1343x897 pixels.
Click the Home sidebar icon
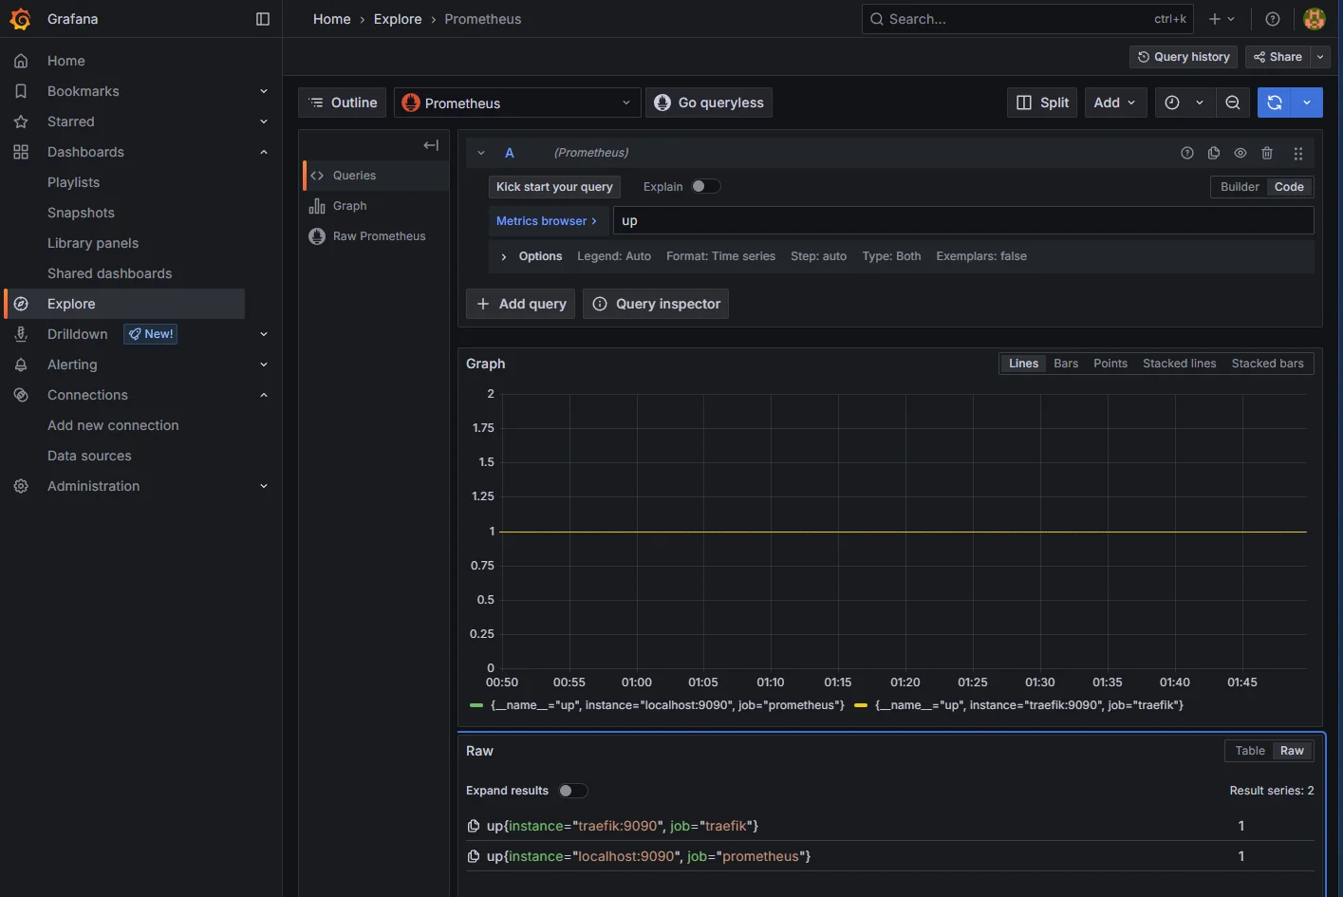point(21,61)
